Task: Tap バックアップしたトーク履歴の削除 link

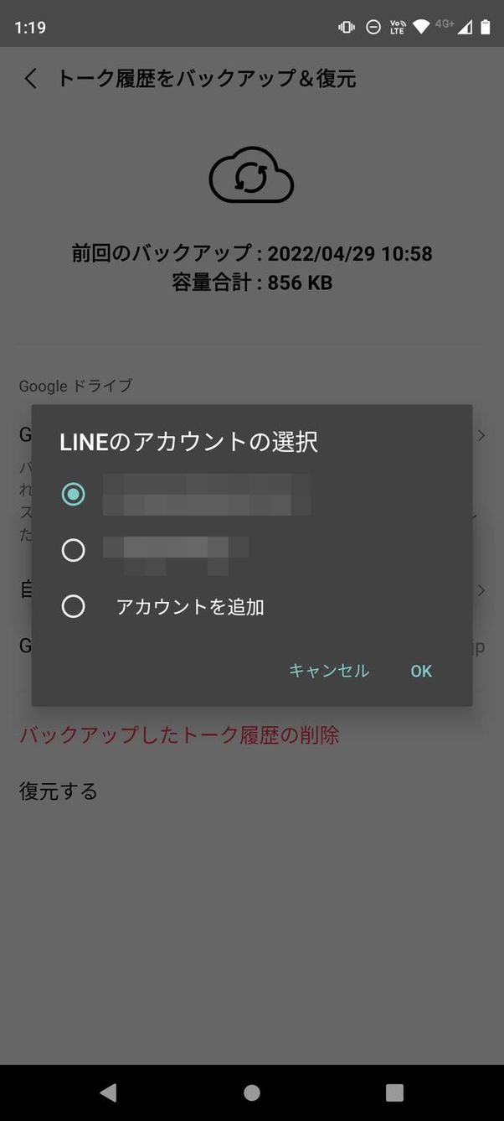Action: coord(179,735)
